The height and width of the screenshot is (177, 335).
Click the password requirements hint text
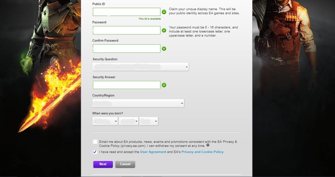203,31
